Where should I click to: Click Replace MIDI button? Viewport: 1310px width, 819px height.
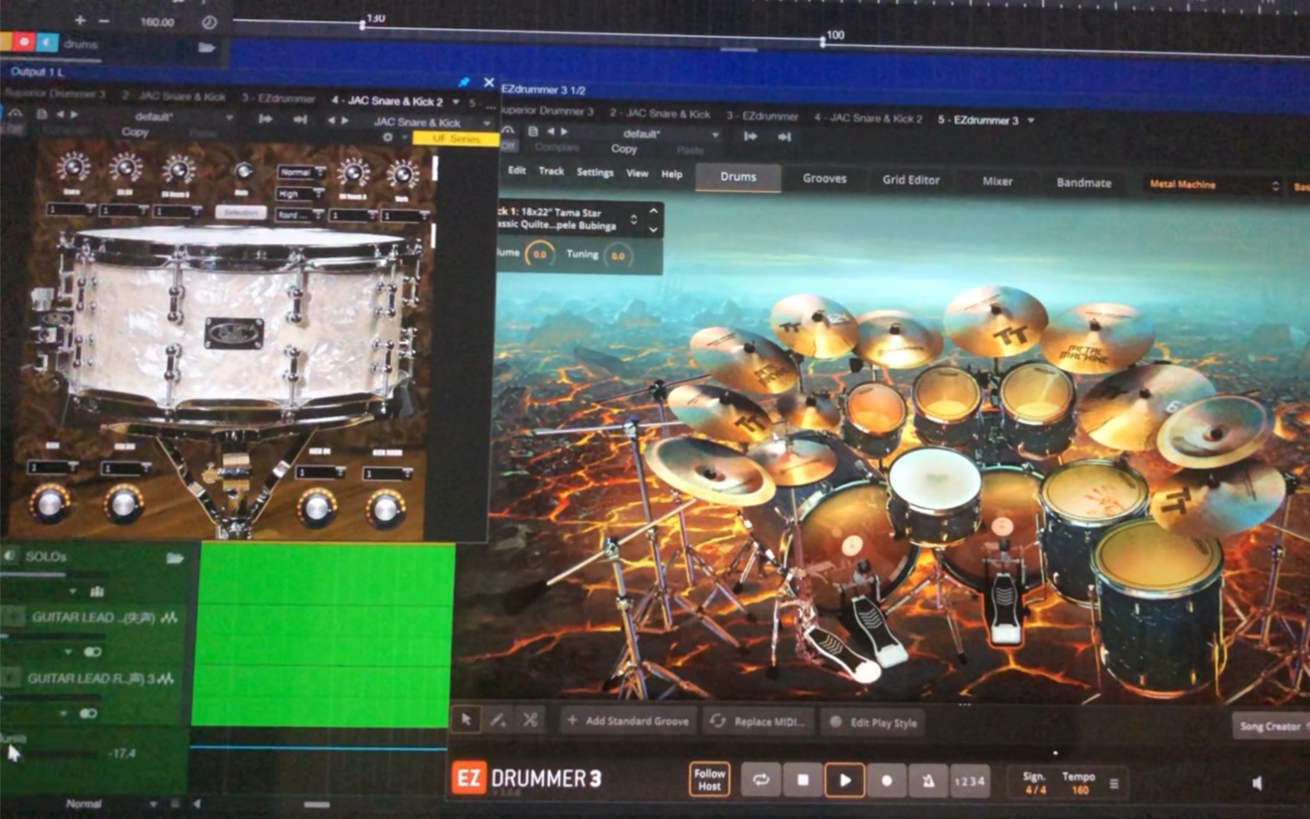pyautogui.click(x=758, y=722)
